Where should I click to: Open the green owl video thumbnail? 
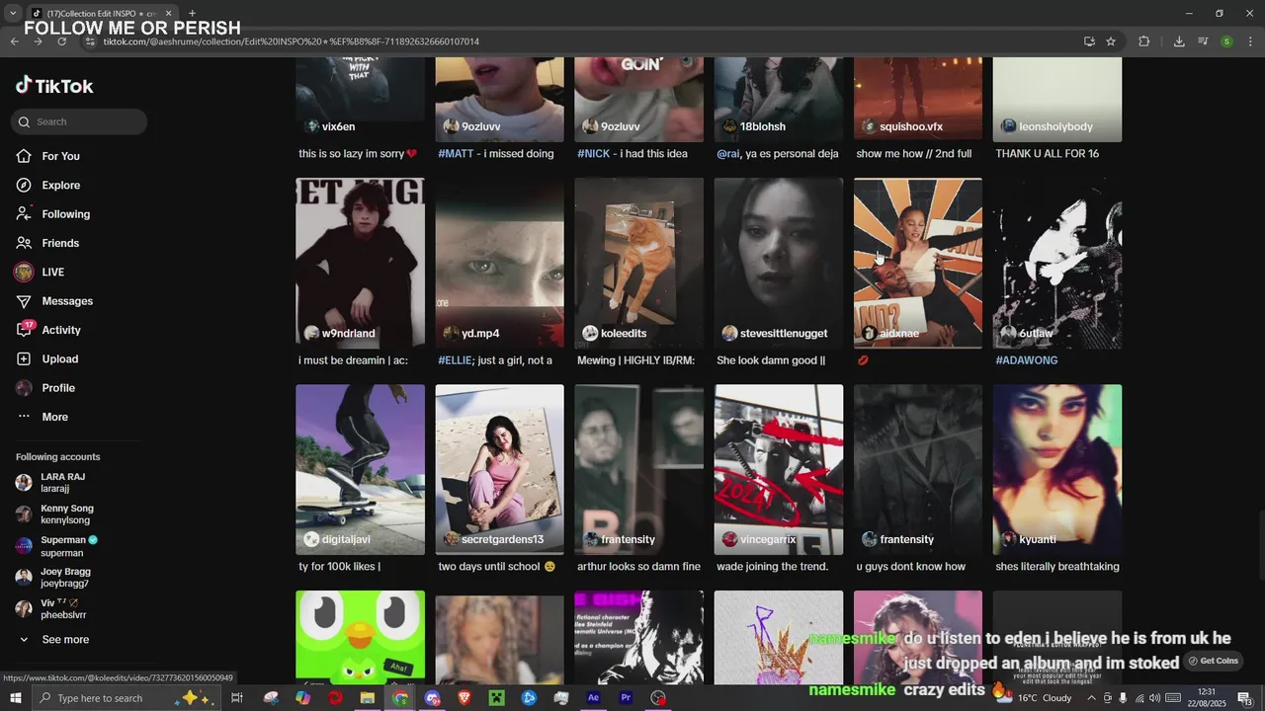[x=360, y=637]
